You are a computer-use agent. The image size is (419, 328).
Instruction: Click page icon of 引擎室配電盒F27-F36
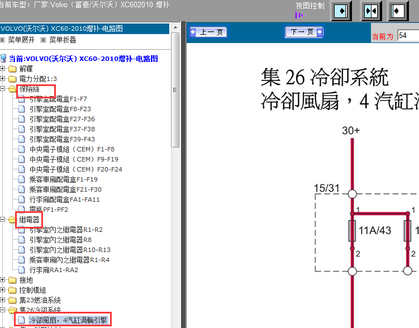point(22,119)
